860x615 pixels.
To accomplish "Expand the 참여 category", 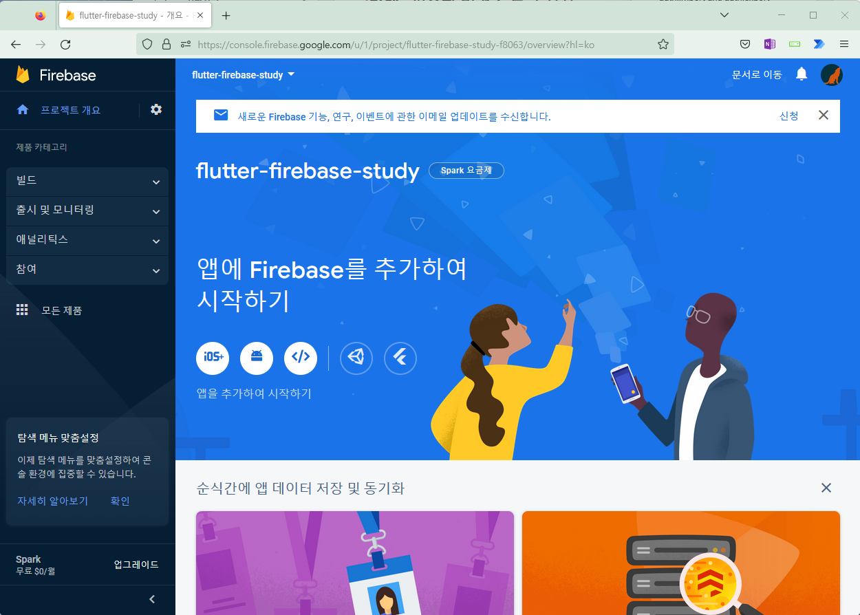I will click(x=87, y=270).
